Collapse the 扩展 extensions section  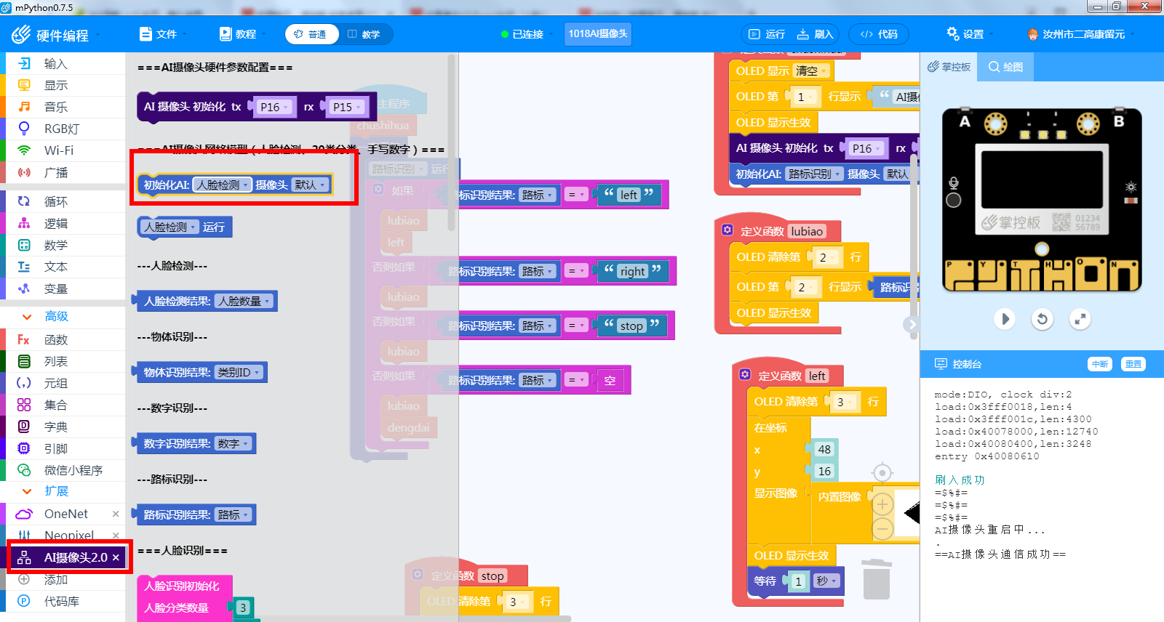(x=45, y=491)
